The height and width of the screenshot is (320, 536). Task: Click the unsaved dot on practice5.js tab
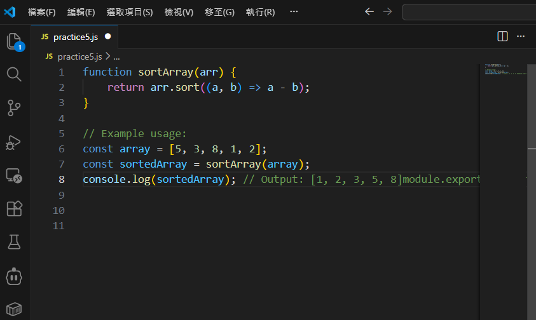point(107,37)
